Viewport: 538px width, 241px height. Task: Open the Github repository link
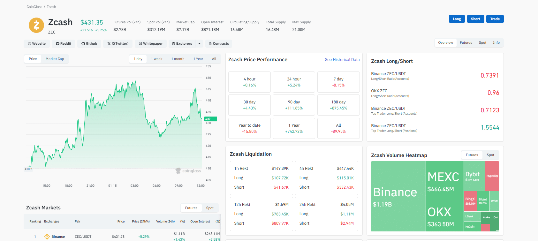coord(89,44)
